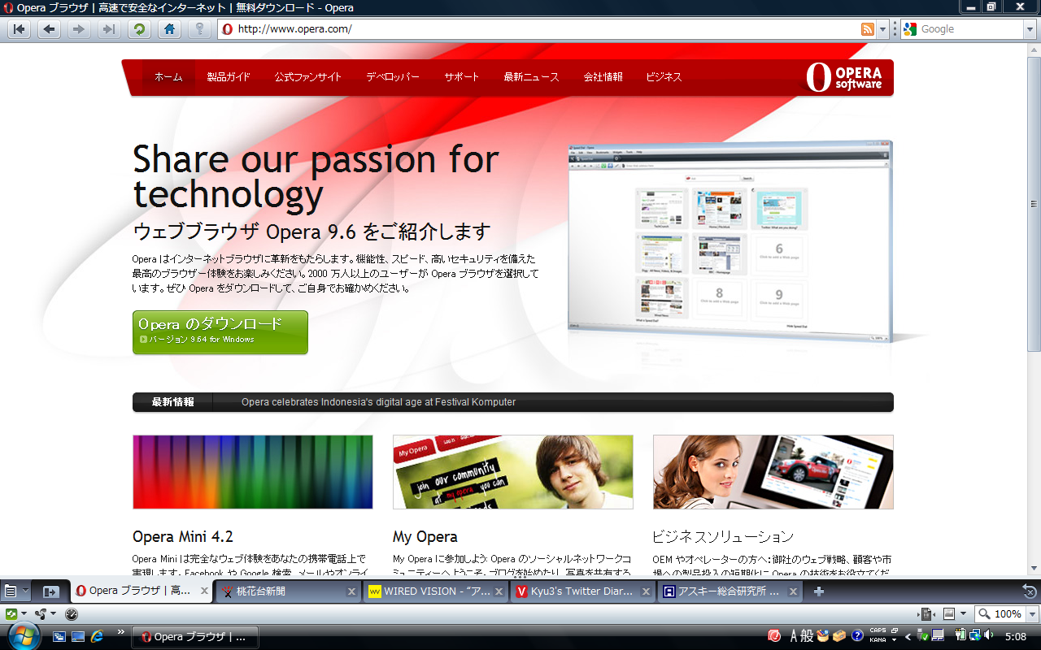1041x650 pixels.
Task: Open the 会社情報 navigation item
Action: 603,77
